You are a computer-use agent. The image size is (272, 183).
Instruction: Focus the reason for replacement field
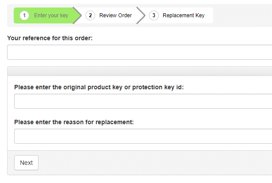(x=142, y=136)
